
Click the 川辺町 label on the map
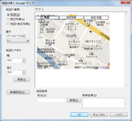coord(71,36)
